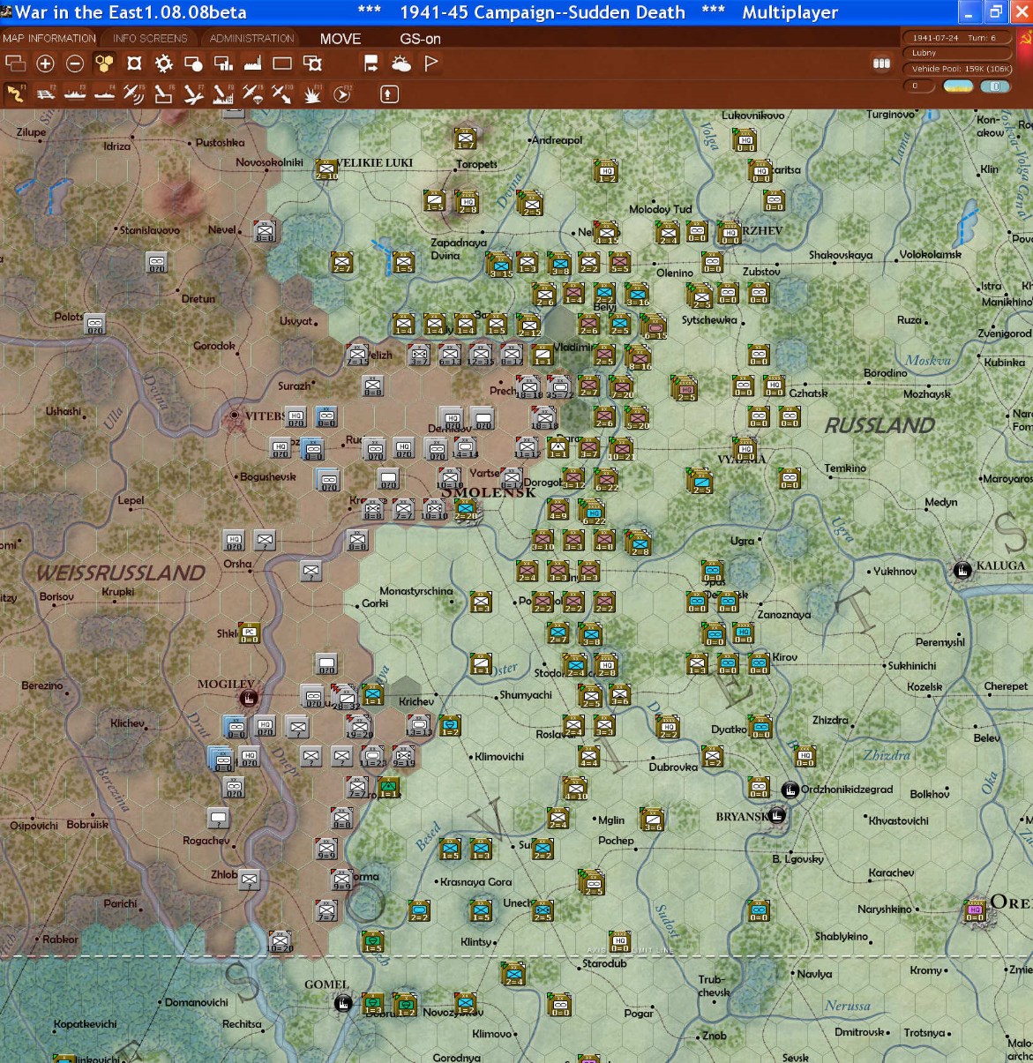Click the small value field showing 0
This screenshot has width=1033, height=1063.
coord(918,86)
